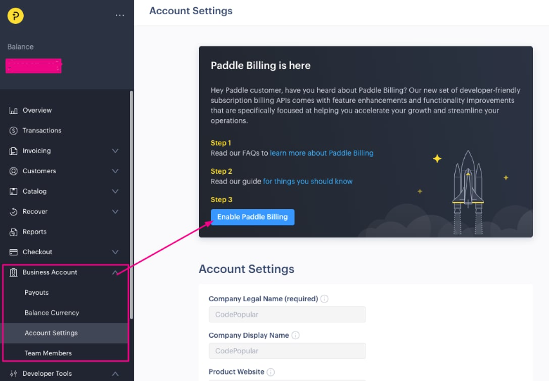The image size is (549, 381).
Task: Collapse the Developer Tools section chevron
Action: coord(115,374)
